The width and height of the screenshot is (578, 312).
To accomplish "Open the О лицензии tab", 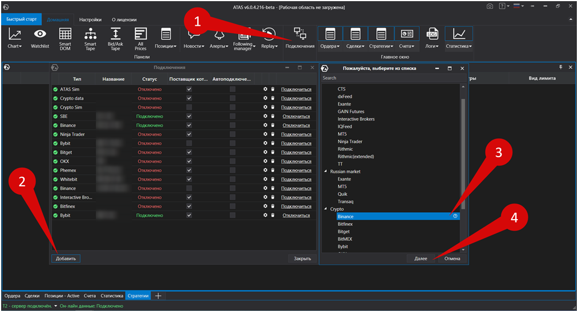I will click(x=124, y=19).
